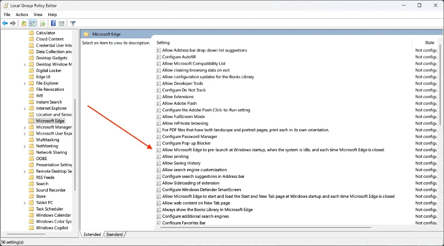Open the File menu
This screenshot has height=246, width=444.
(7, 15)
